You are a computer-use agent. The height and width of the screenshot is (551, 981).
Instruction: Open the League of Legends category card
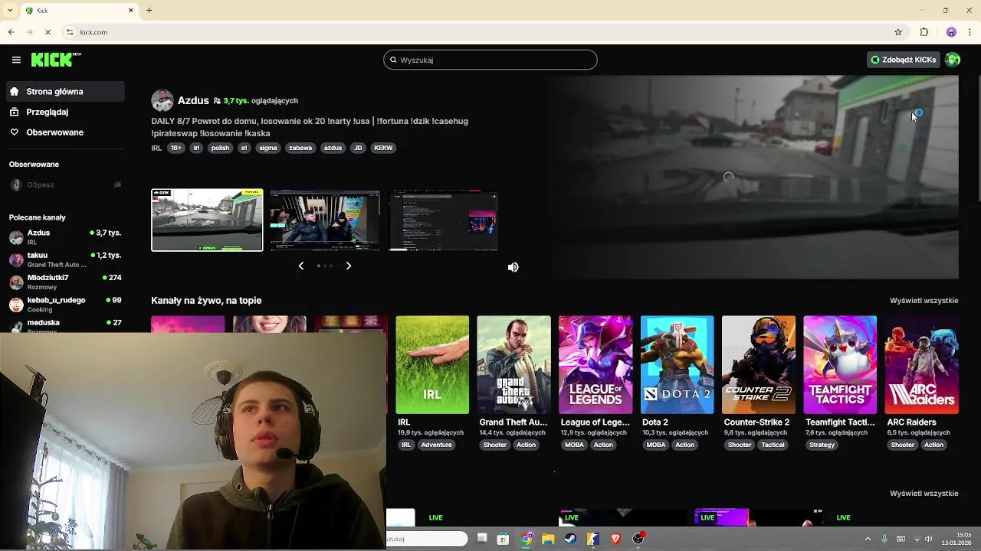tap(595, 365)
